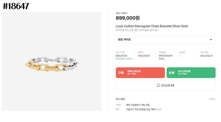Click the recent trade price 980,000원

(x=121, y=56)
